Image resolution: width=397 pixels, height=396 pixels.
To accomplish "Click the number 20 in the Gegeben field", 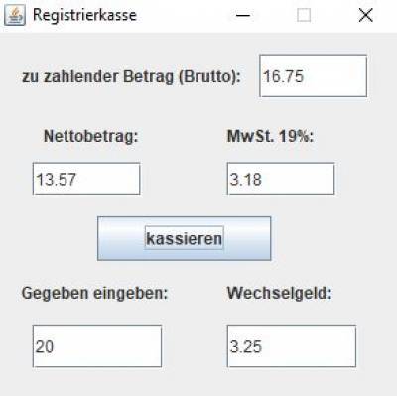I will pyautogui.click(x=45, y=347).
